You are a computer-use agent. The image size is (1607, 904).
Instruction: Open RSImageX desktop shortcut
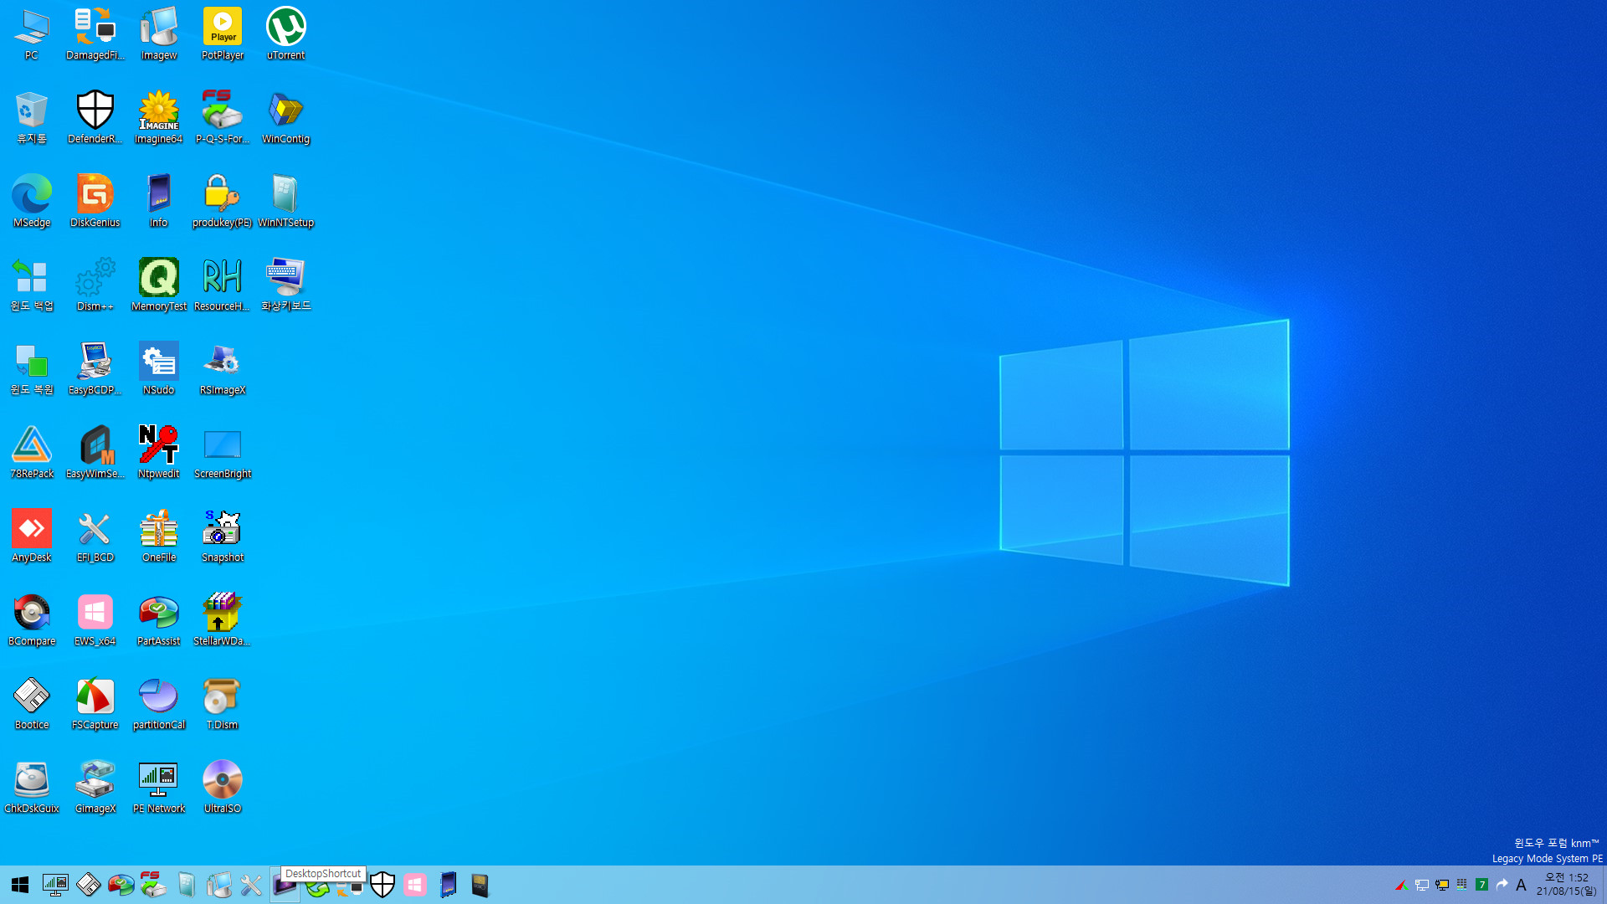click(223, 369)
